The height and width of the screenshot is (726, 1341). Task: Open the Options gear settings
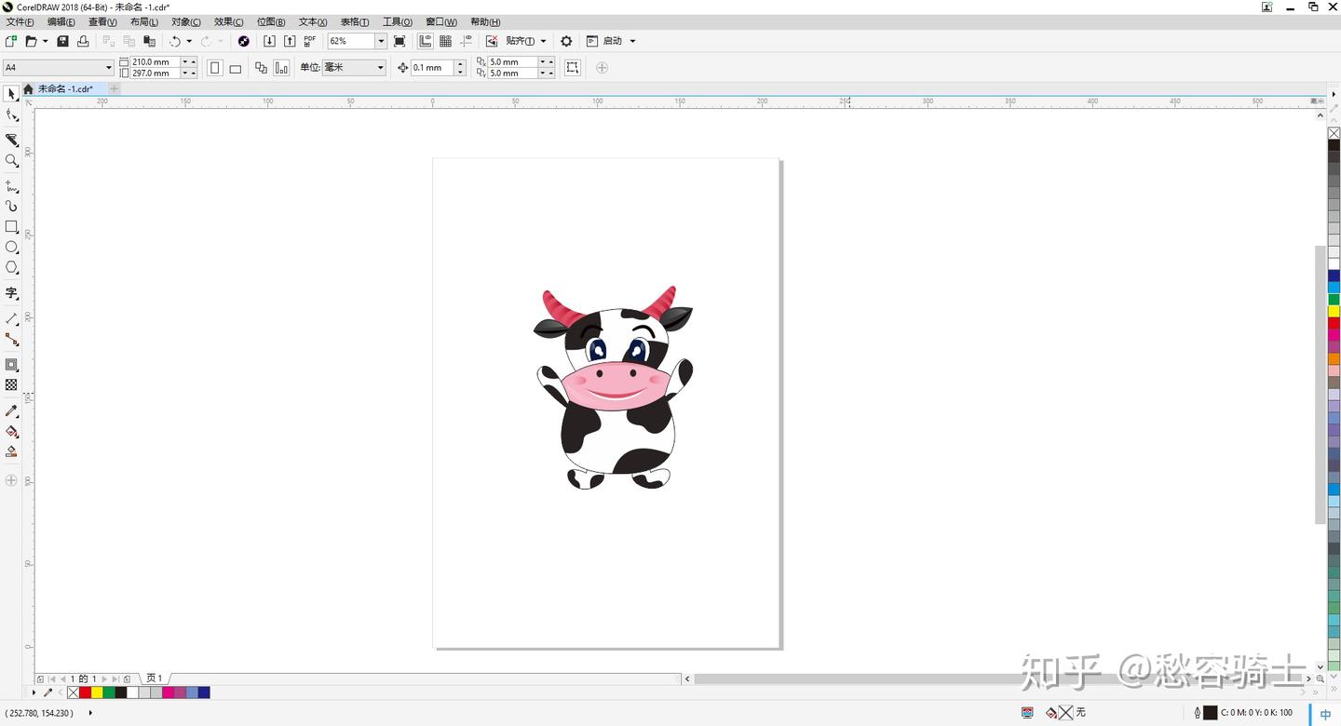(566, 41)
